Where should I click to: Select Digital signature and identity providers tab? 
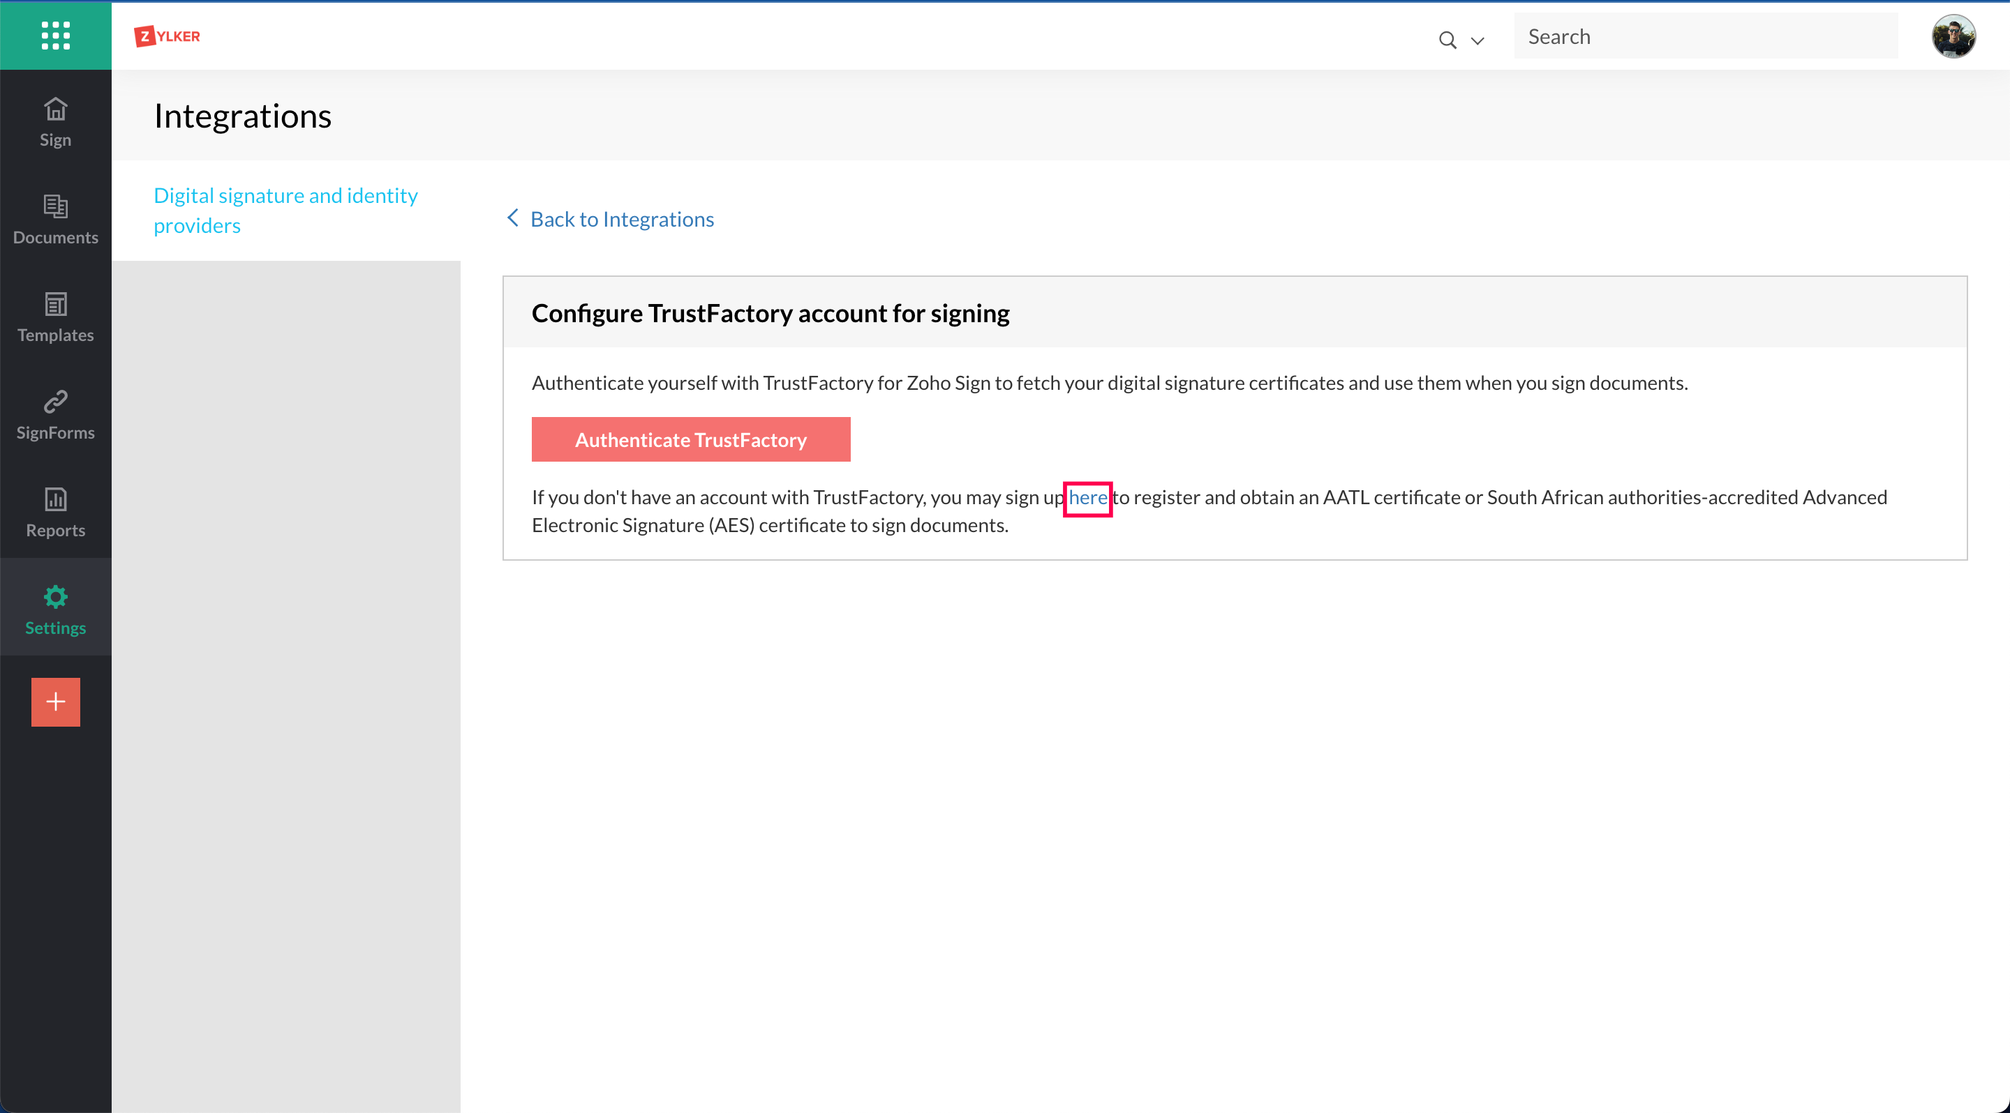(285, 211)
